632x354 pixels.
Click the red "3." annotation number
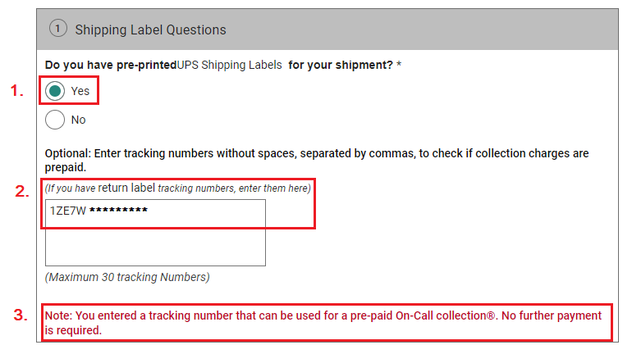(23, 315)
